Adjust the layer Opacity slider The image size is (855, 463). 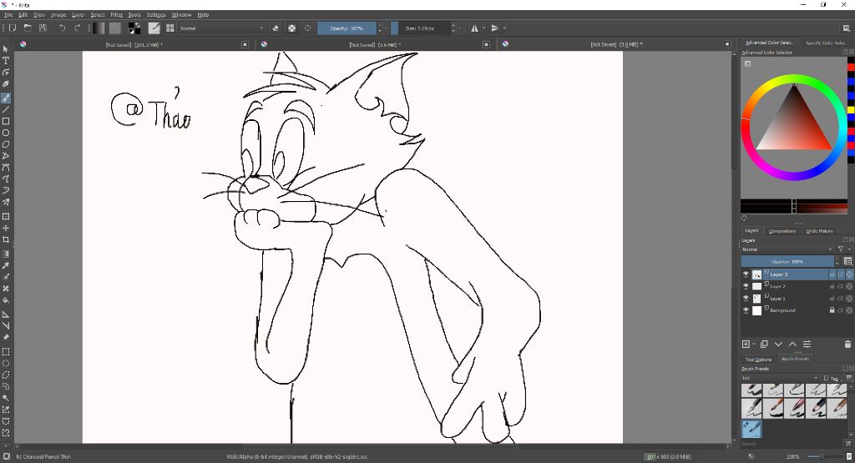click(787, 261)
